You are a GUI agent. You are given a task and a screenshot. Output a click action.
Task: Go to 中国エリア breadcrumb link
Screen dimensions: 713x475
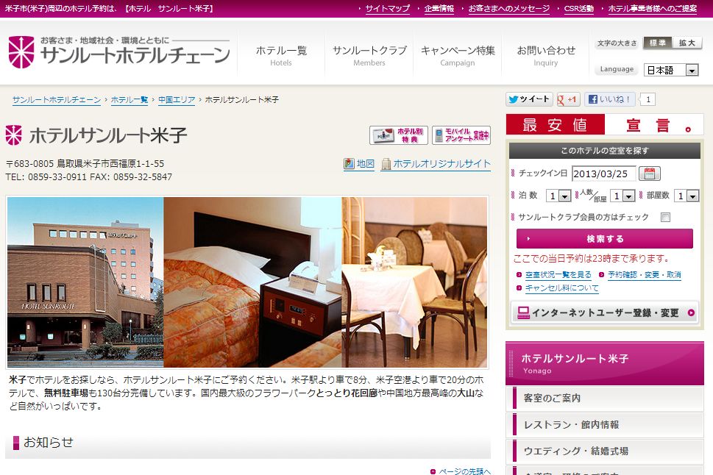[177, 100]
